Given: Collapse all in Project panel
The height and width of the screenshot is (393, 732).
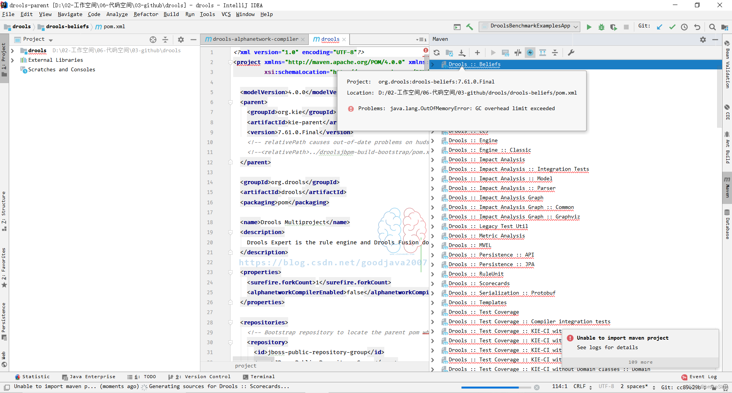Looking at the screenshot, I should (x=165, y=39).
